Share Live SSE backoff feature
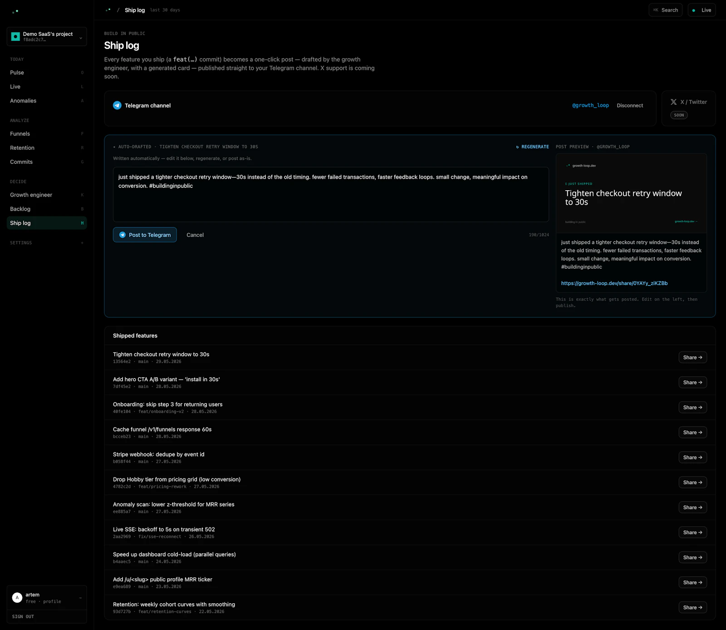The image size is (726, 630). 692,532
